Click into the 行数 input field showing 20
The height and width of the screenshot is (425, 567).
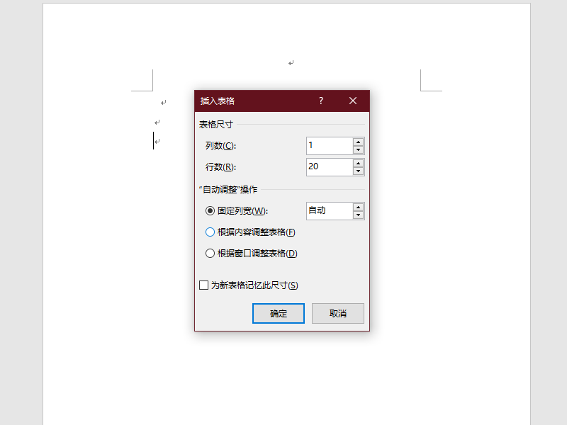pyautogui.click(x=330, y=167)
